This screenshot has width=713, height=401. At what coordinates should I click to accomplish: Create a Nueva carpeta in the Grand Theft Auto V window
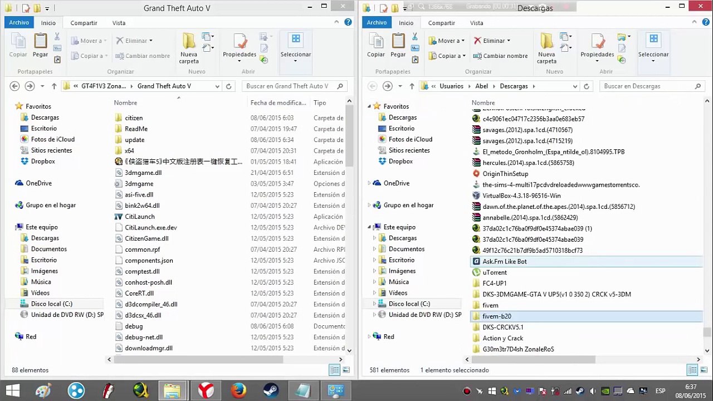pos(189,48)
